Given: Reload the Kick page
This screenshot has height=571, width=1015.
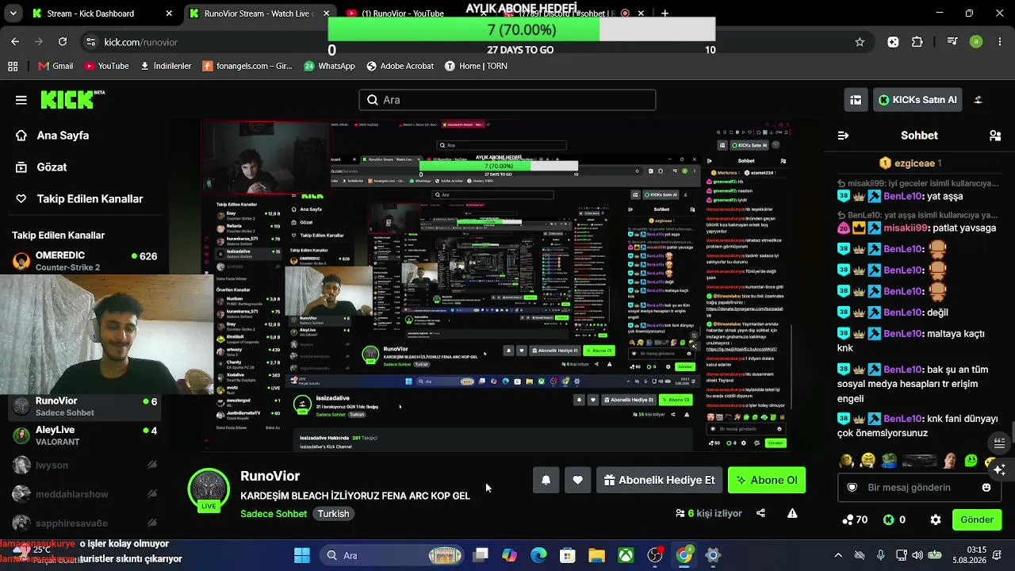Looking at the screenshot, I should click(63, 42).
